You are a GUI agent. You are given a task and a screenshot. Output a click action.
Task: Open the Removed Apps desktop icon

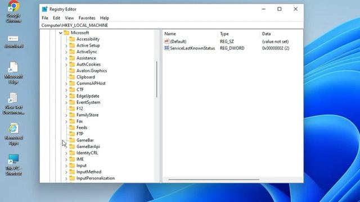pyautogui.click(x=13, y=134)
